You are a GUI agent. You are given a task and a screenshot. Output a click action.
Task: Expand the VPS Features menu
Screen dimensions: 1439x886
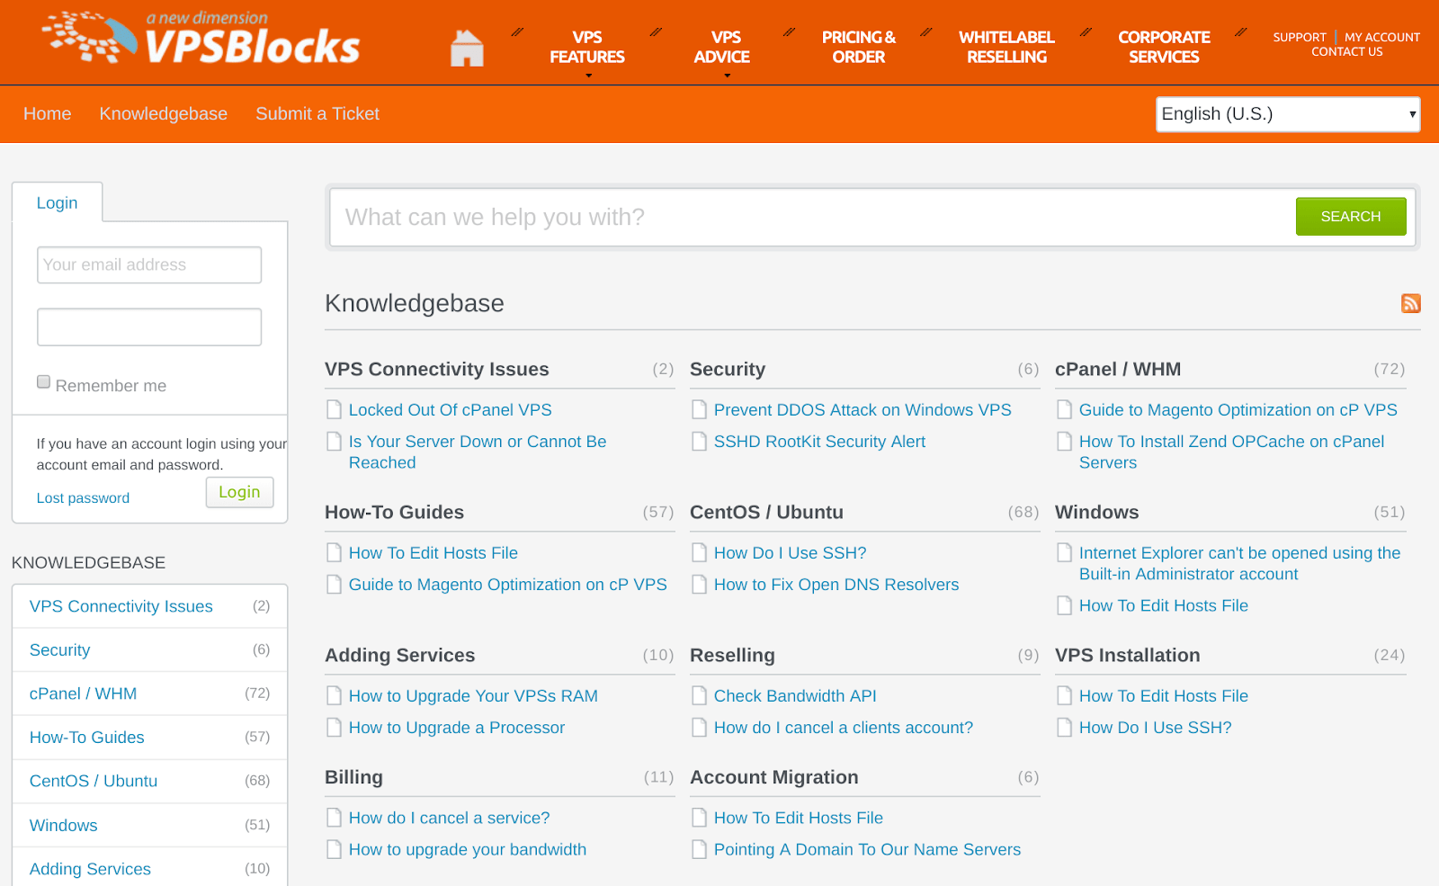coord(587,48)
